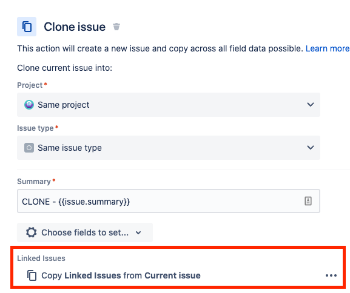This screenshot has width=350, height=293.
Task: Click the Same project avatar icon
Action: [x=29, y=105]
